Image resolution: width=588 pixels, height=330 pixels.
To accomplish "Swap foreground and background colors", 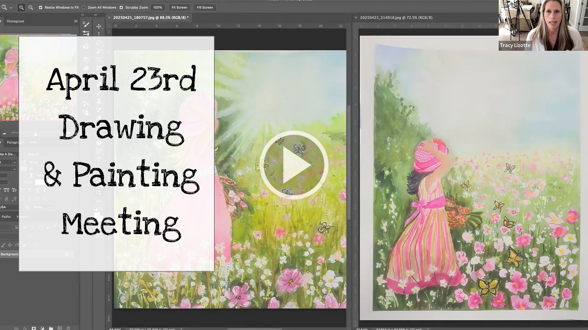I will click(x=101, y=209).
